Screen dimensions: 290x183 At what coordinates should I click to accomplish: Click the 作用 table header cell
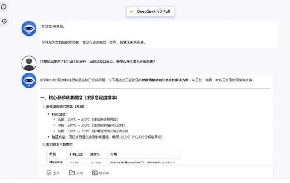coord(143,154)
